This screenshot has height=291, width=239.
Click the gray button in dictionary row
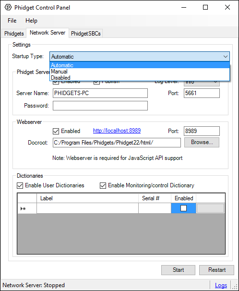click(x=210, y=208)
